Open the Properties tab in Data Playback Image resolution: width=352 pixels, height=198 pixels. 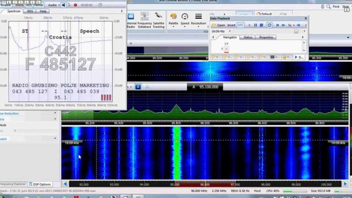point(266,37)
